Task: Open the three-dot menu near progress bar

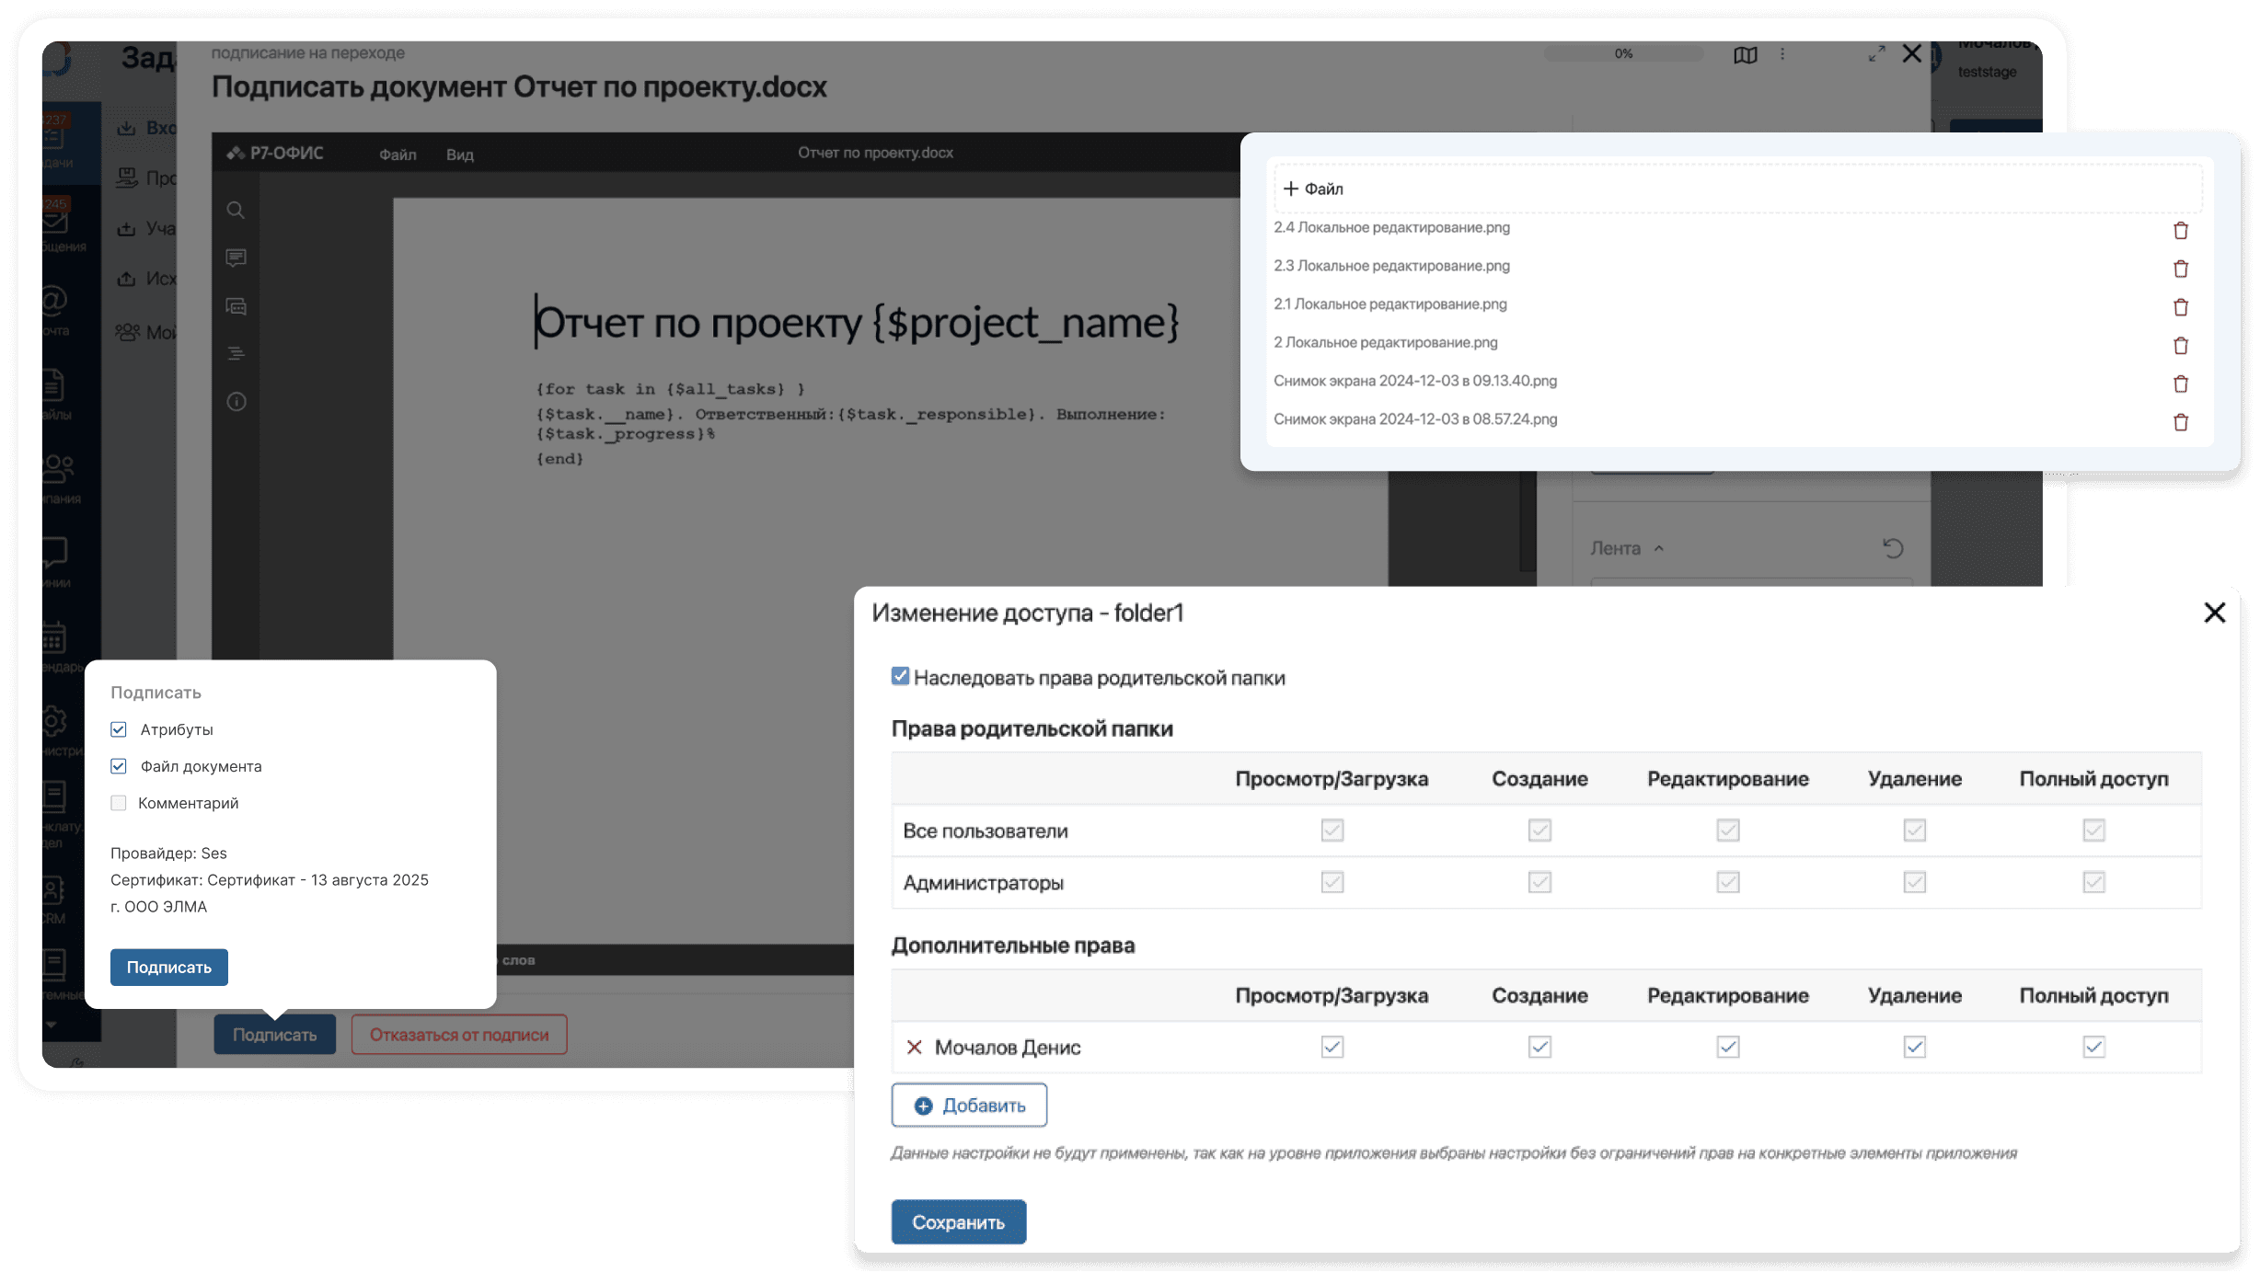Action: (x=1782, y=54)
